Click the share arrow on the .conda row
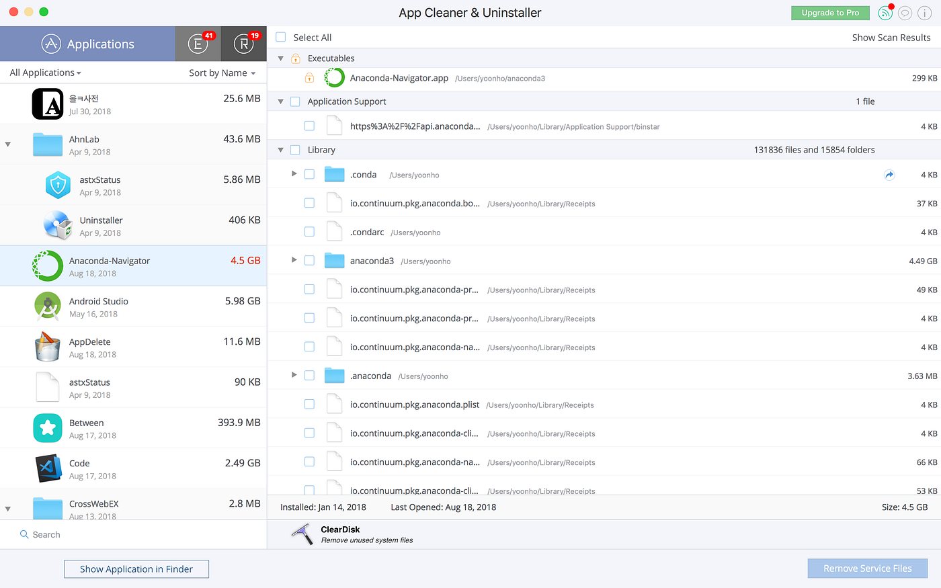 (x=889, y=174)
